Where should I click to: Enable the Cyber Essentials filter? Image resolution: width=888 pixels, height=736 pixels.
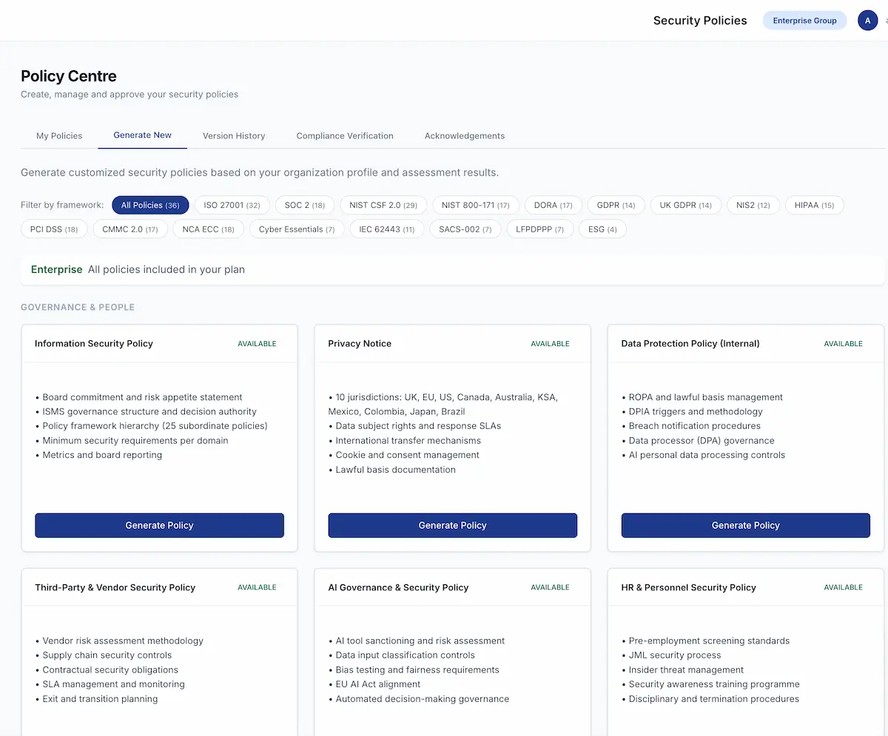coord(297,229)
